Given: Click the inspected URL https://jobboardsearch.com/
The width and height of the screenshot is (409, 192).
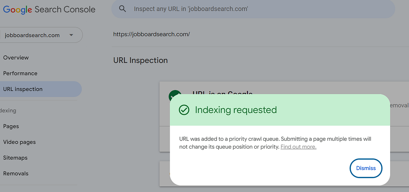Looking at the screenshot, I should point(151,34).
